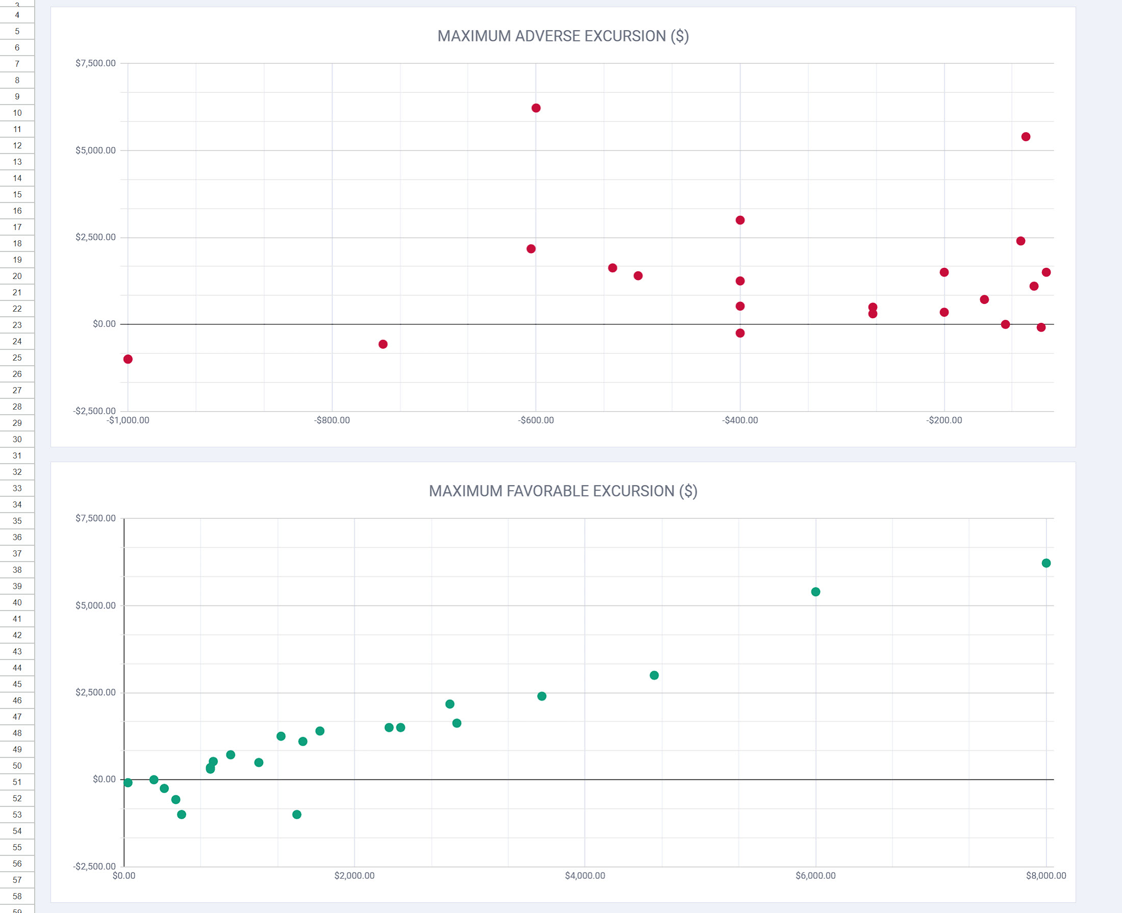Select row header 58
The width and height of the screenshot is (1122, 913).
[x=17, y=896]
